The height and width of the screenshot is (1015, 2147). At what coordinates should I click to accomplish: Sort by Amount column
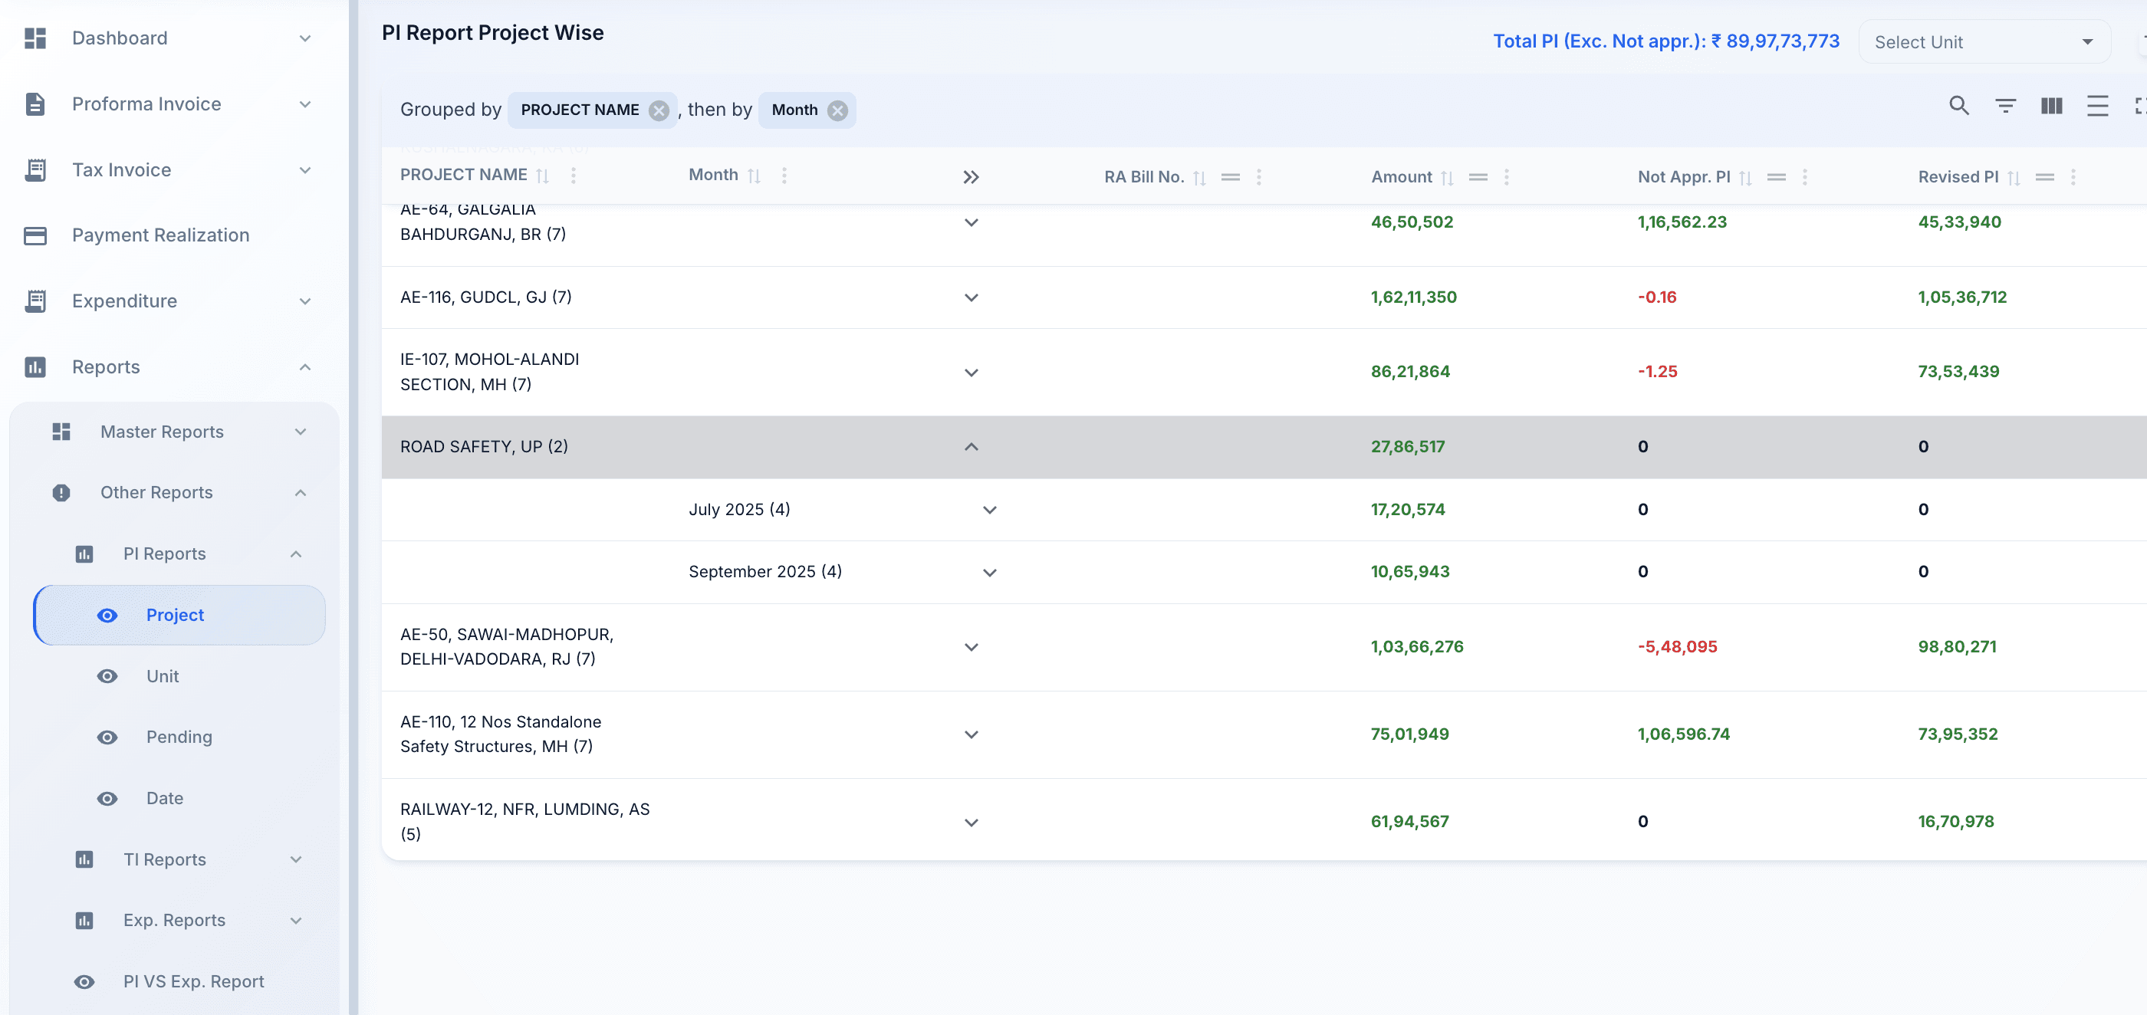(x=1448, y=178)
